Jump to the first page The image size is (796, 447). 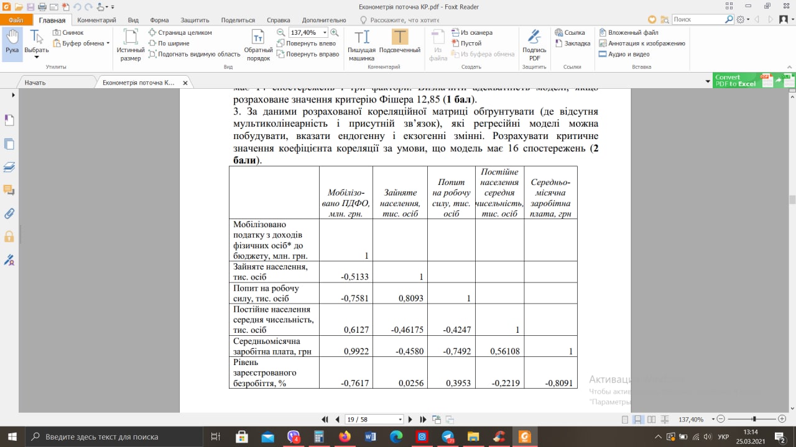(x=325, y=420)
